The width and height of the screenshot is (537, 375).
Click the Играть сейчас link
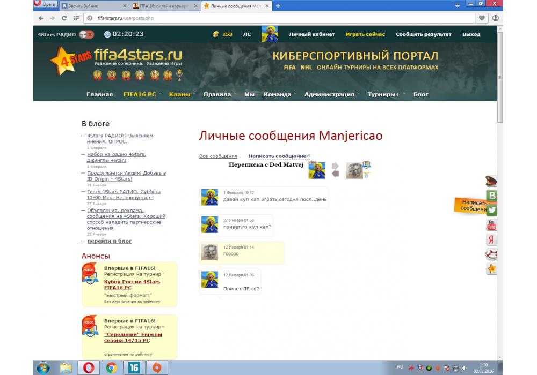tap(365, 34)
